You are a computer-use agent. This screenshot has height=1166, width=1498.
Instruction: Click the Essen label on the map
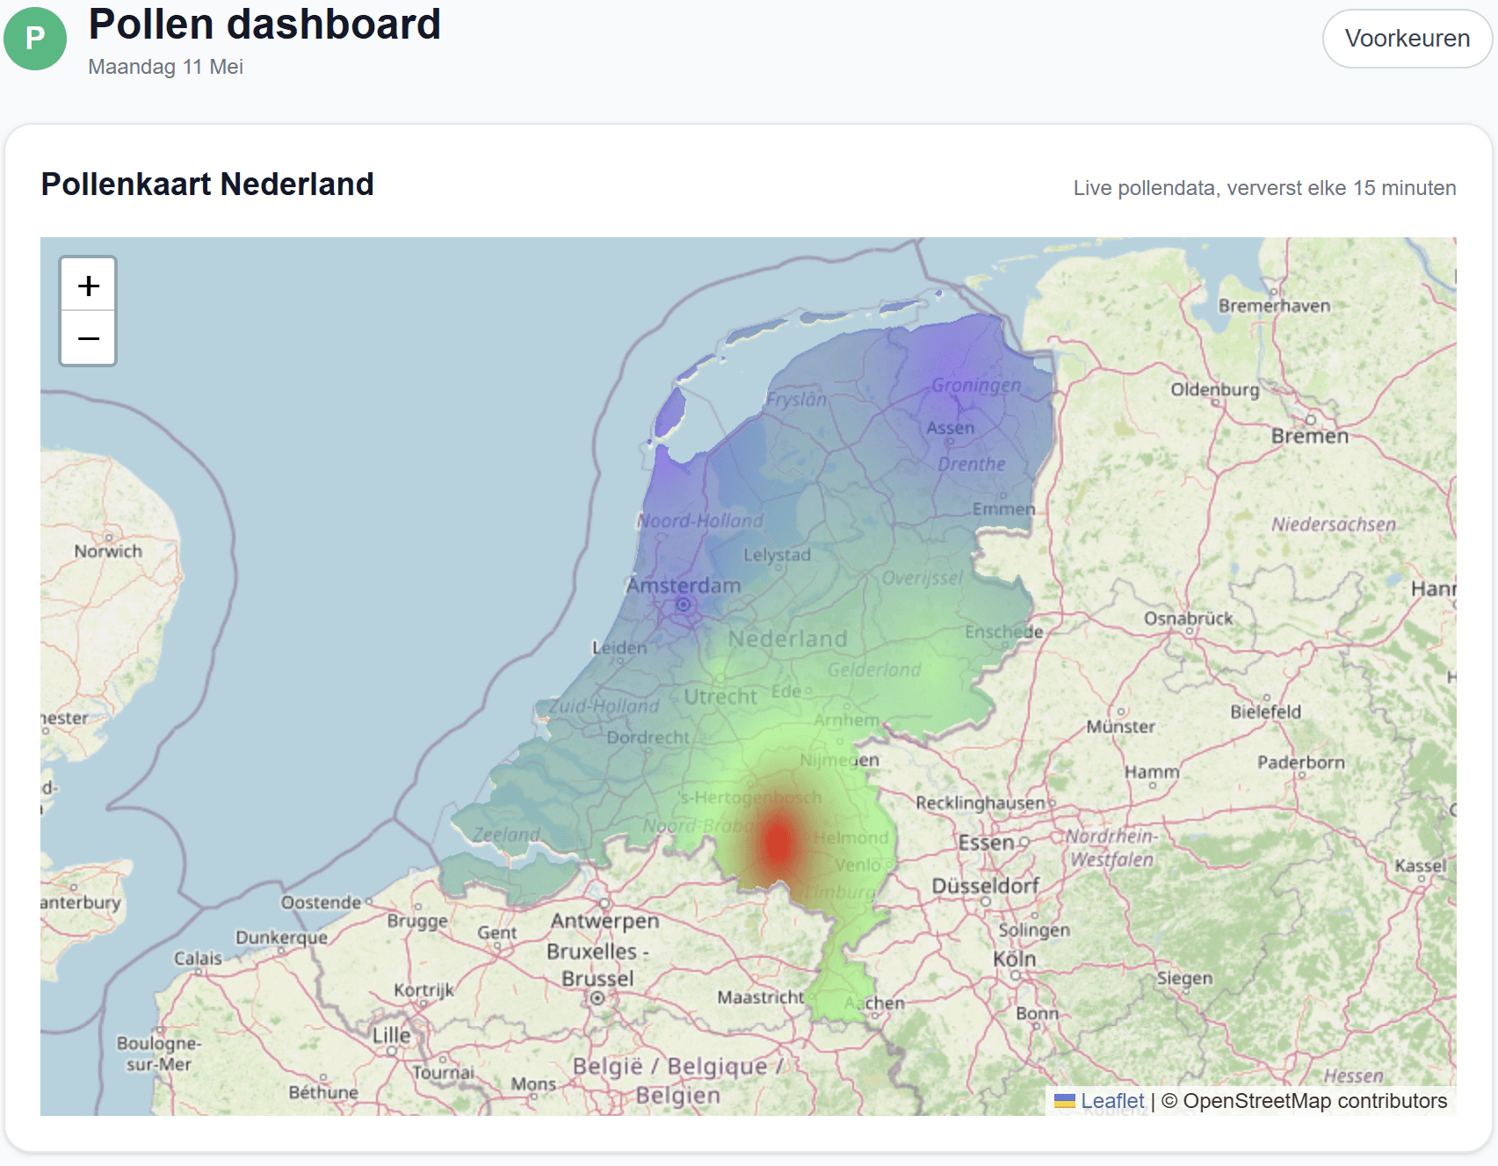point(986,843)
